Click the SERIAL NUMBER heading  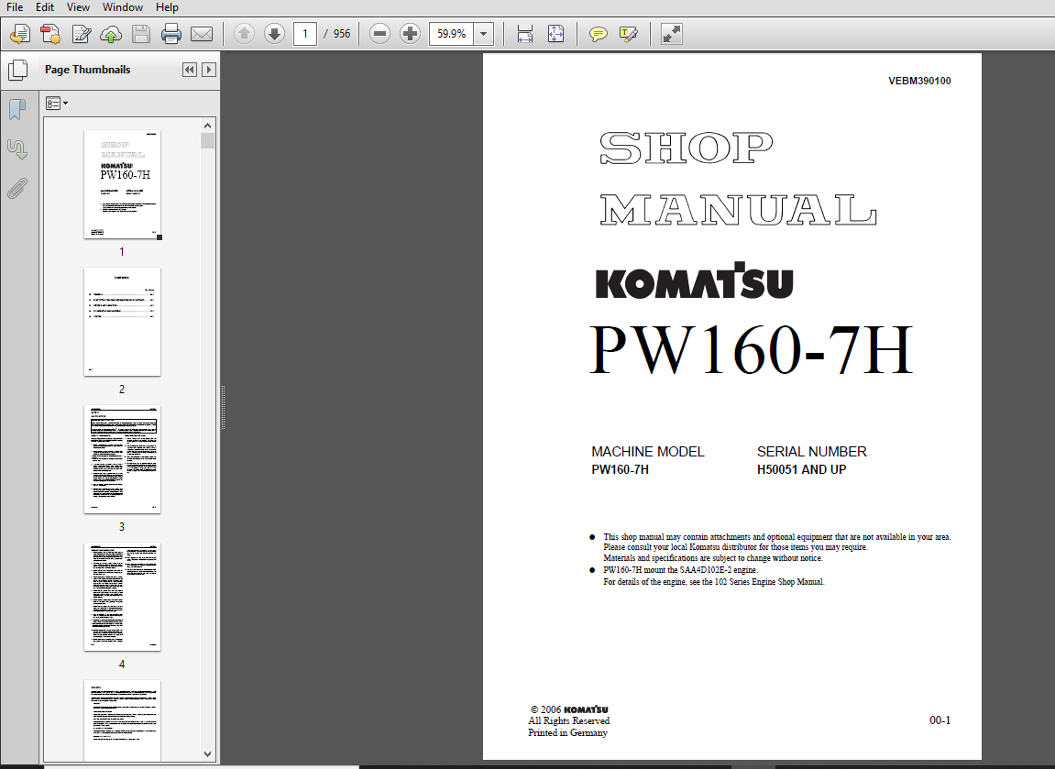[811, 452]
